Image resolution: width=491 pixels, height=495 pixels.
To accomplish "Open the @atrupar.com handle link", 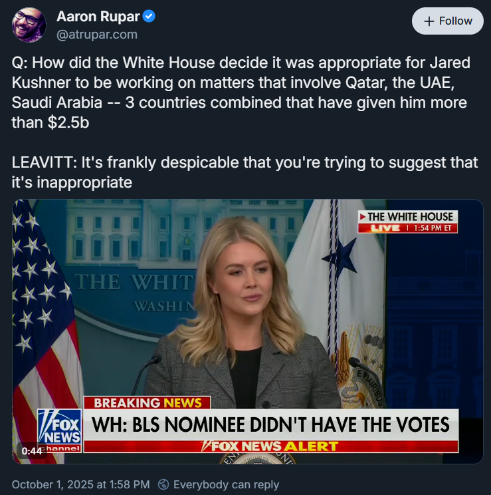I will tap(97, 35).
